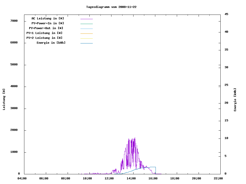Click the 14:00 time axis label
The height and width of the screenshot is (184, 246).
131,178
